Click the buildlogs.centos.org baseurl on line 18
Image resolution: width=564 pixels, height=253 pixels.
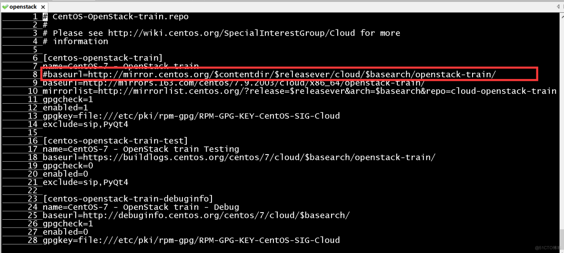pyautogui.click(x=257, y=157)
